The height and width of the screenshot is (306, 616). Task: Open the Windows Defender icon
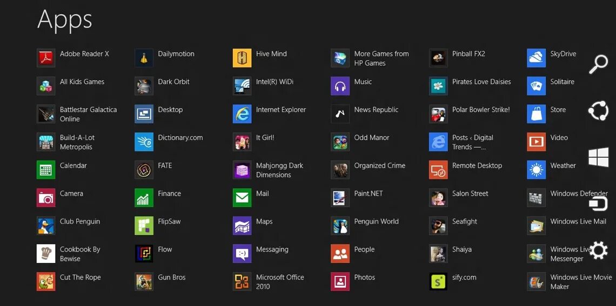tap(536, 198)
